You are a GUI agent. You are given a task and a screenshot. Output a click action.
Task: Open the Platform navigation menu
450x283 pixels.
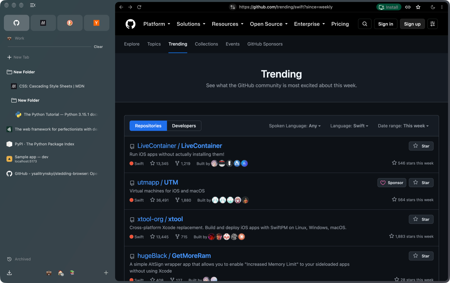pyautogui.click(x=157, y=24)
